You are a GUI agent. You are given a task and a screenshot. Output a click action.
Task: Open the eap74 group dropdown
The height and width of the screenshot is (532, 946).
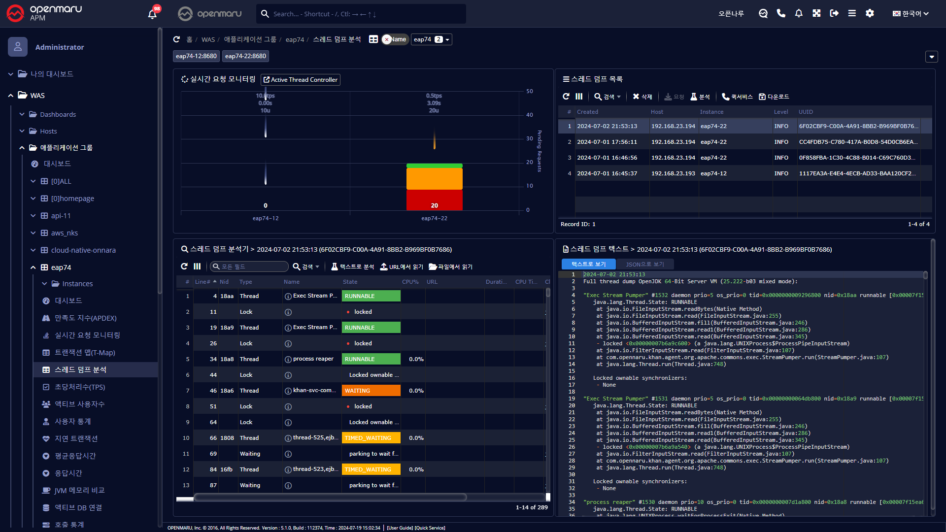click(x=432, y=39)
